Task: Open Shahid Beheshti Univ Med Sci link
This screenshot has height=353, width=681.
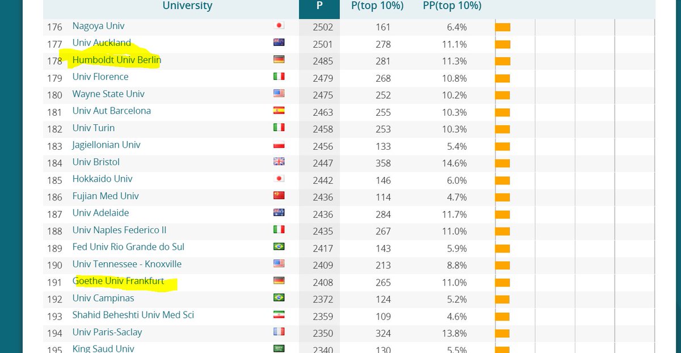Action: (x=133, y=316)
